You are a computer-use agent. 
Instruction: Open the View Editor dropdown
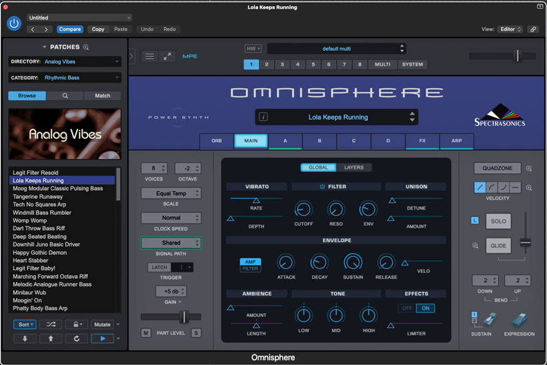tap(510, 29)
